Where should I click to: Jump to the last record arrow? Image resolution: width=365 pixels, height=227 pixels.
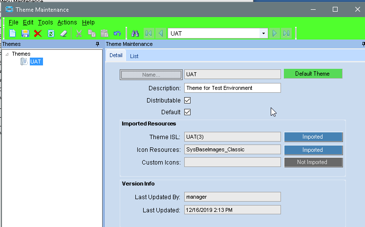coord(286,34)
